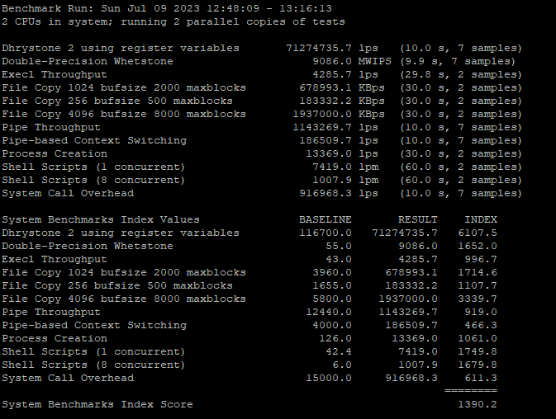The height and width of the screenshot is (419, 556).
Task: Click the Context Switching baseline '4000.0'
Action: tap(332, 325)
